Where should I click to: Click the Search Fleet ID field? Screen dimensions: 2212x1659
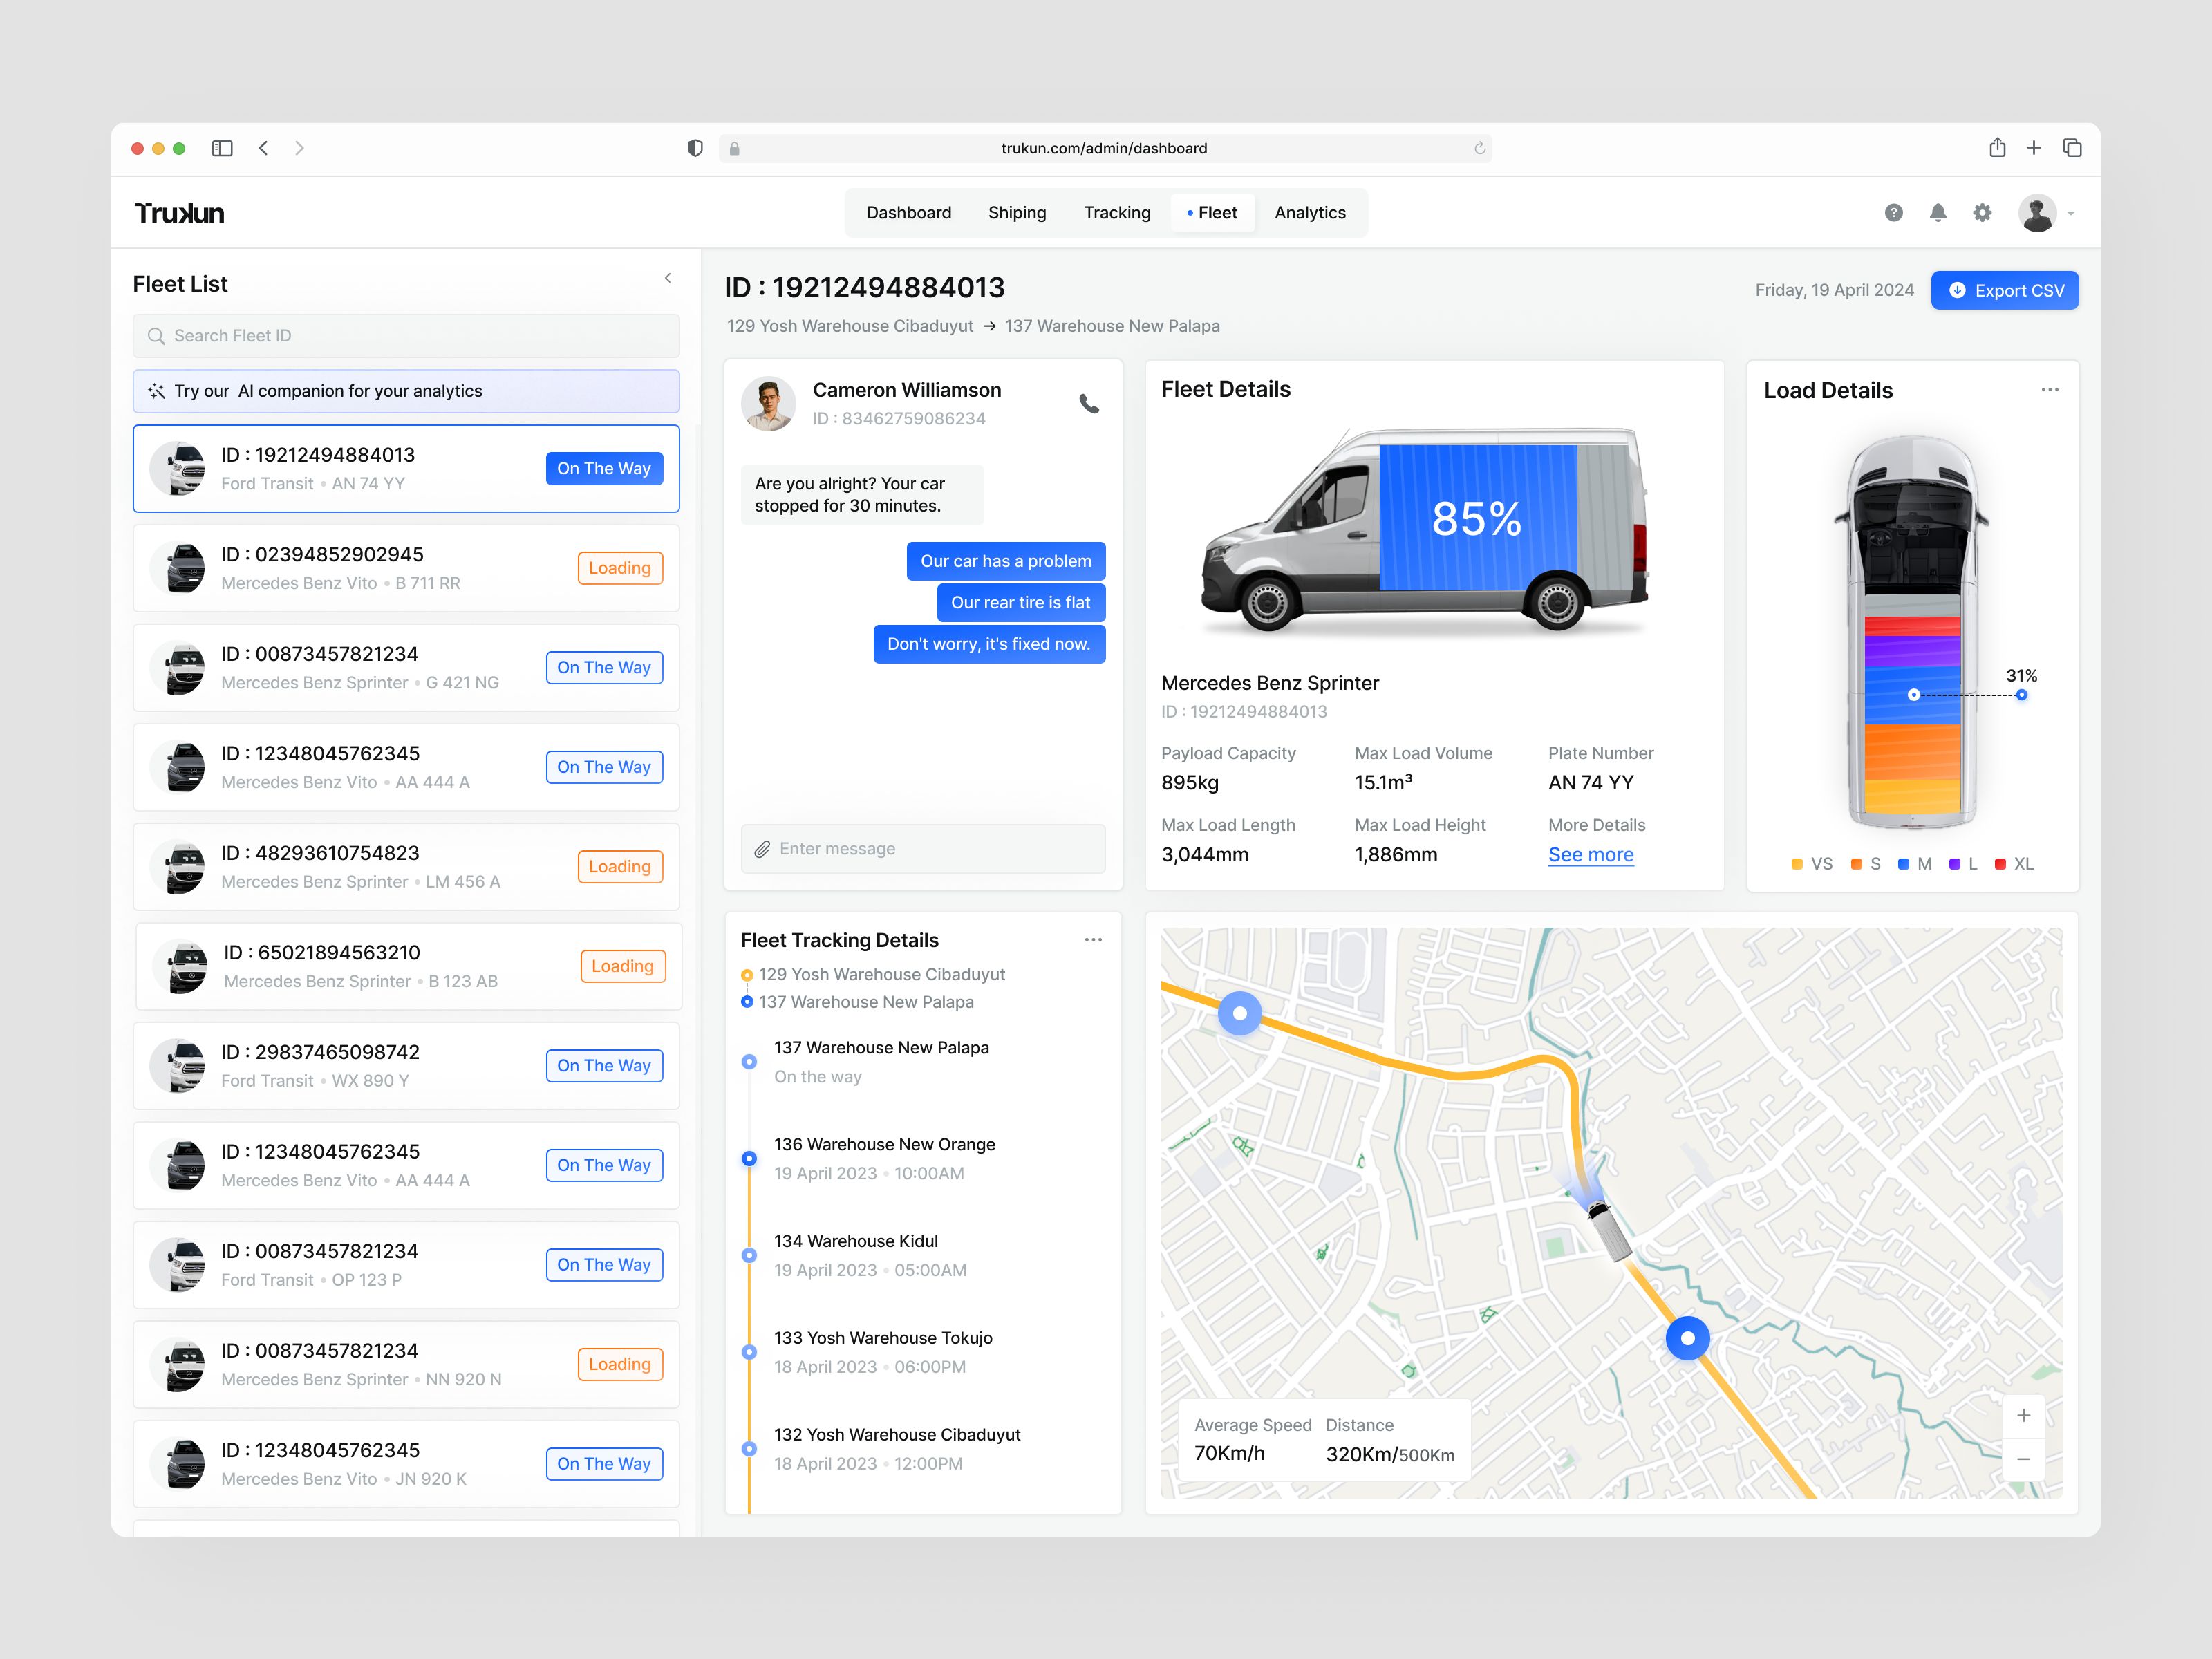click(406, 336)
